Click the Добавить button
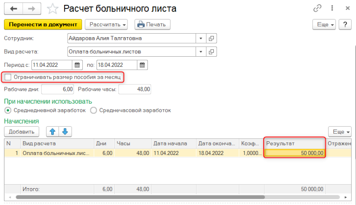The height and width of the screenshot is (205, 356). tap(22, 132)
